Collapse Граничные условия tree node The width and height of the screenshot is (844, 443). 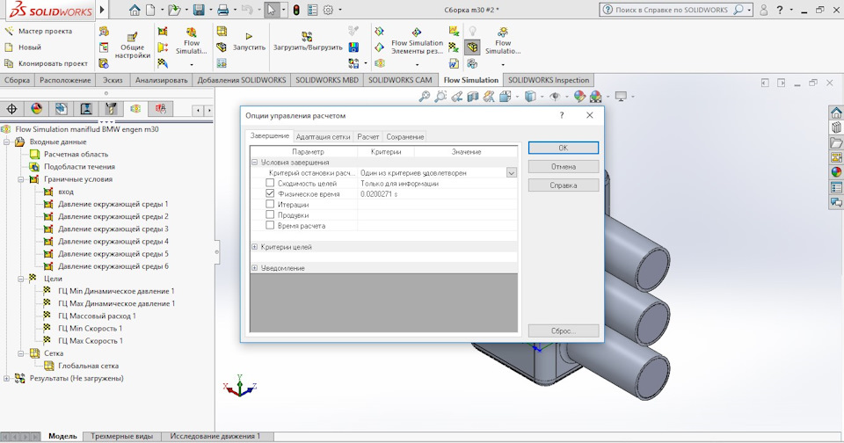coord(21,179)
